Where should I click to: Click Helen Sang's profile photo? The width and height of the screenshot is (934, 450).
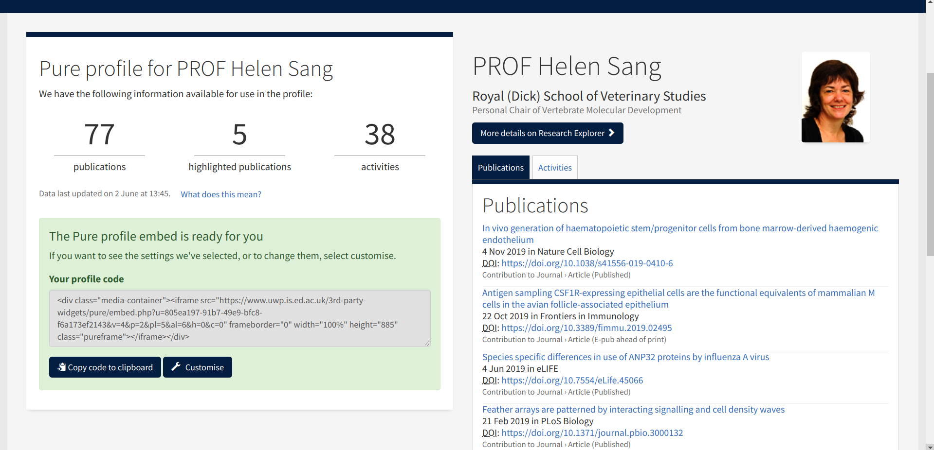pyautogui.click(x=835, y=97)
